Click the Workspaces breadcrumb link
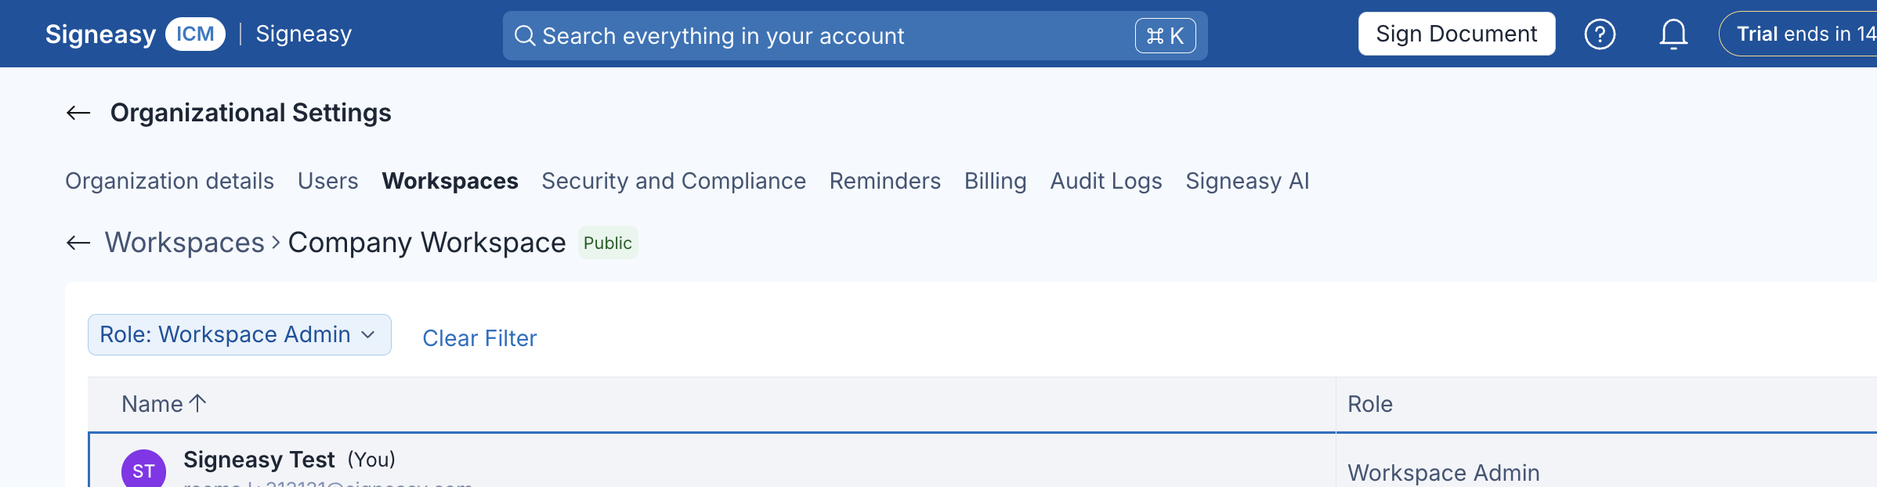The height and width of the screenshot is (487, 1877). (x=185, y=243)
